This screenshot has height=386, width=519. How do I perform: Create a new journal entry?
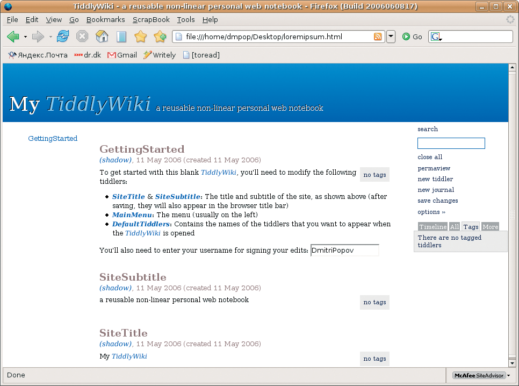436,190
